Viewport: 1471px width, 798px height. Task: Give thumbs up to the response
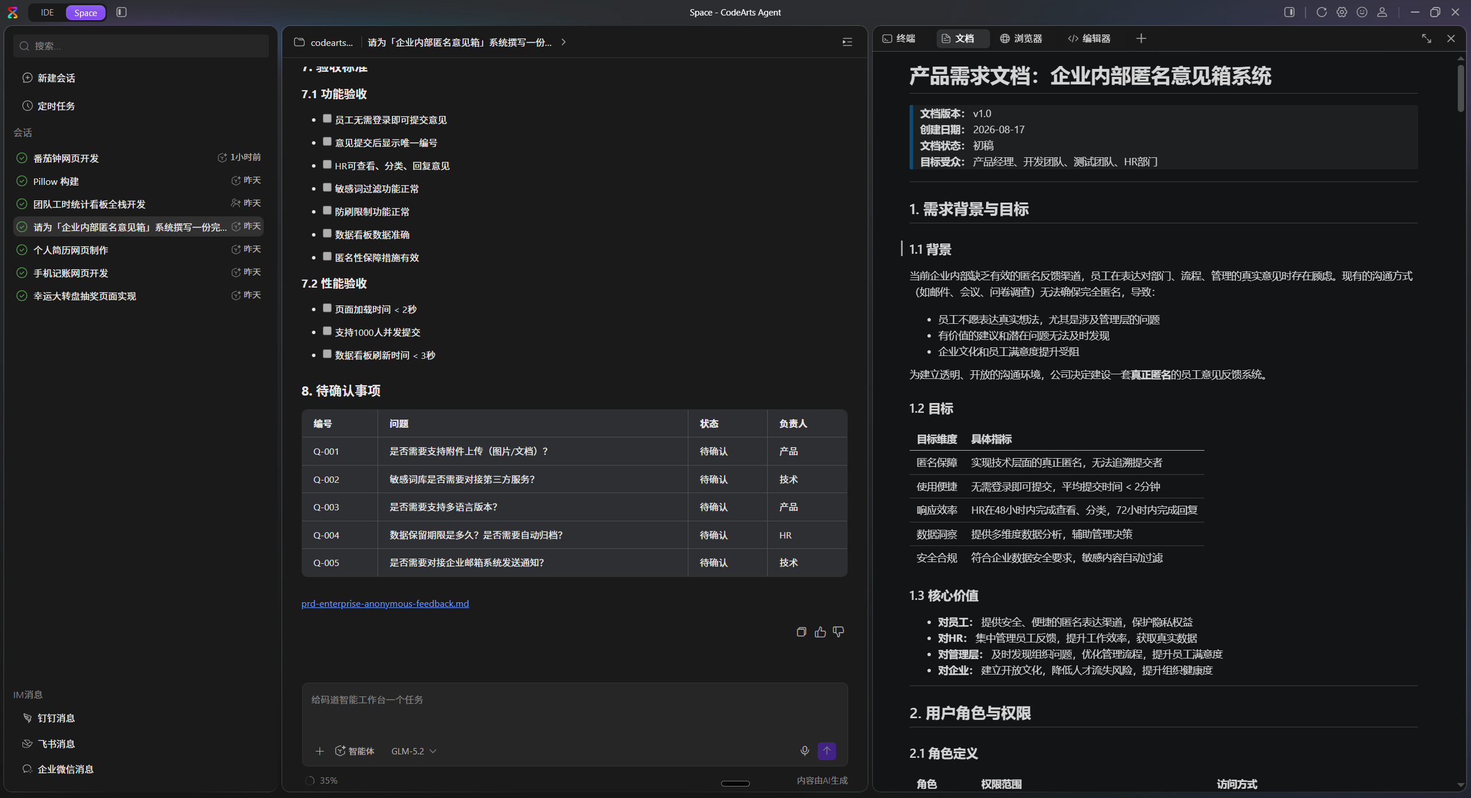820,632
